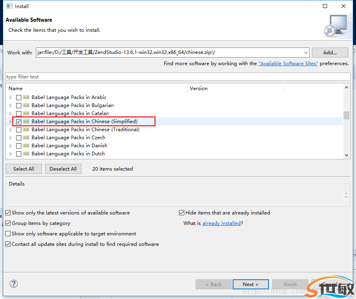Click the help question mark icon
356x299 pixels.
(x=14, y=284)
